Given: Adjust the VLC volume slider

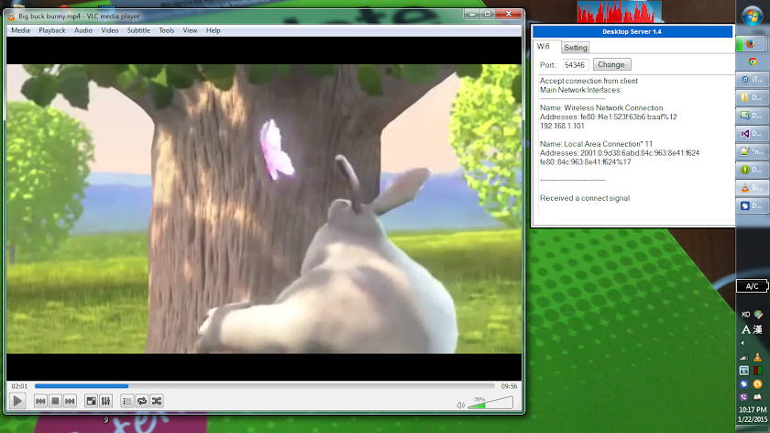Looking at the screenshot, I should click(490, 403).
